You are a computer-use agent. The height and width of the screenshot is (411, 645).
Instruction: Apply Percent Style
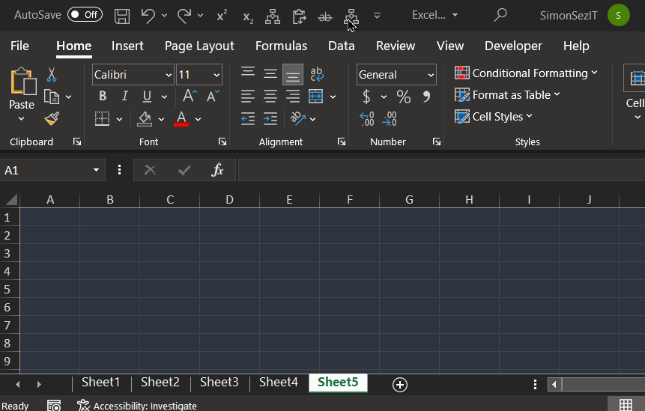[404, 97]
